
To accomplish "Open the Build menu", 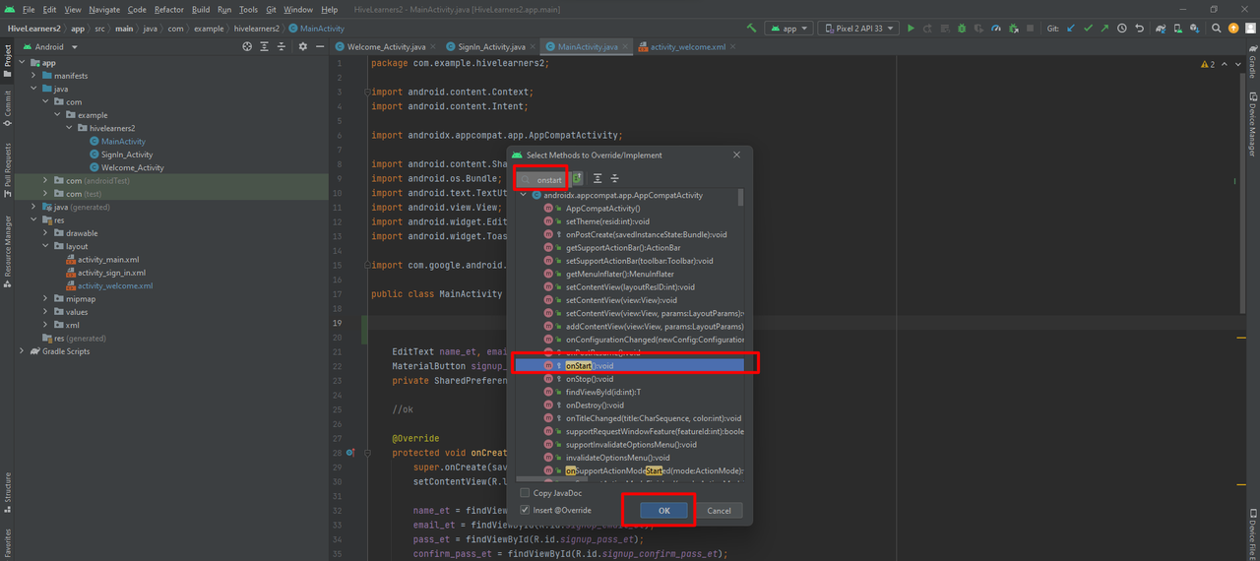I will pos(201,9).
